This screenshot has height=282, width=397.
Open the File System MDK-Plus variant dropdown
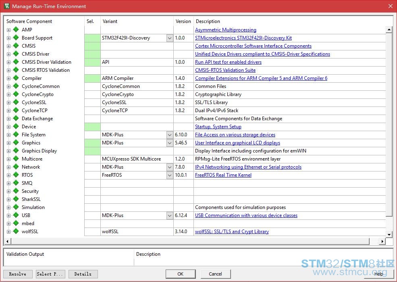click(x=170, y=135)
